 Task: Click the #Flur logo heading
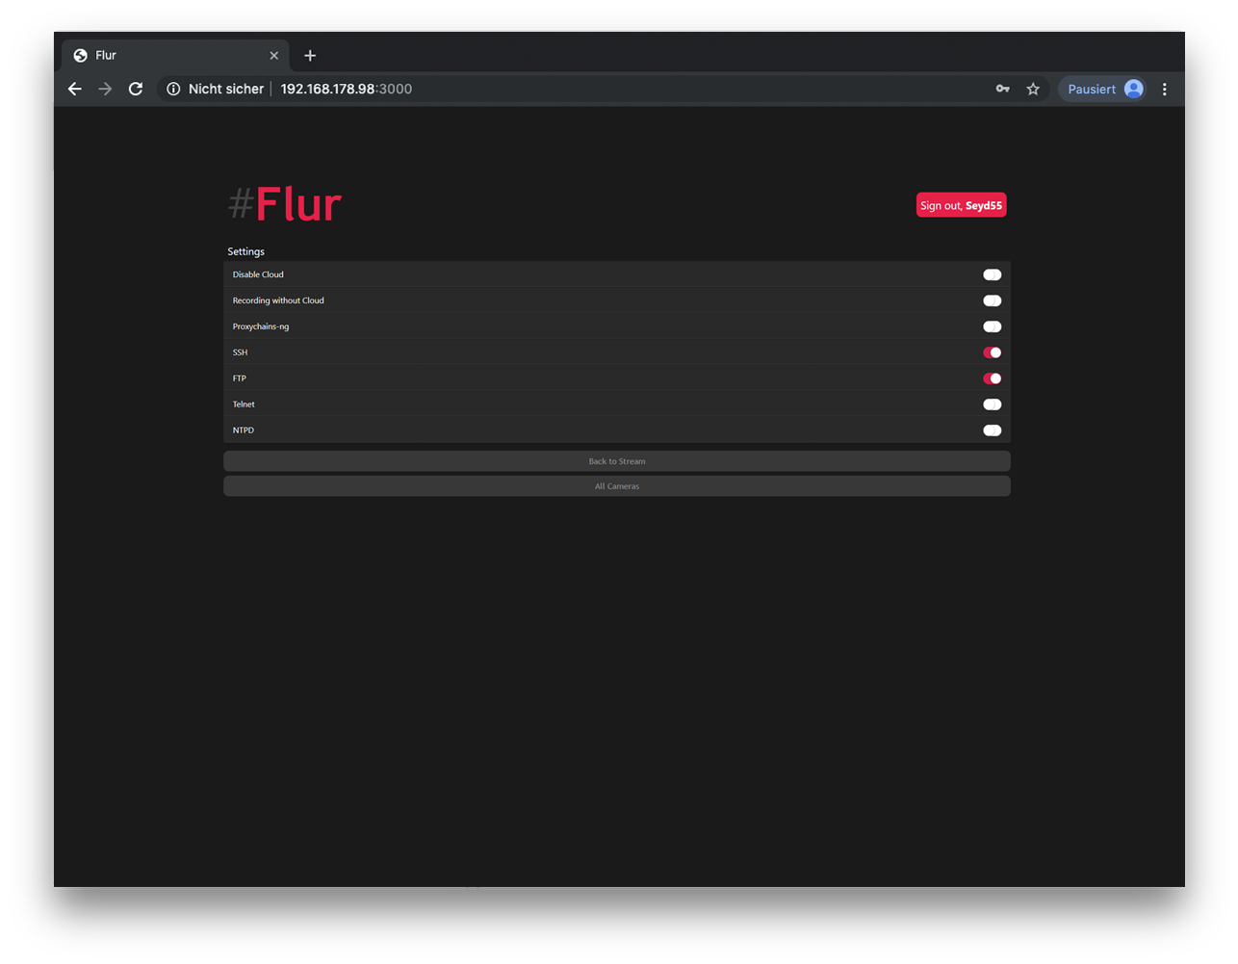pos(285,204)
